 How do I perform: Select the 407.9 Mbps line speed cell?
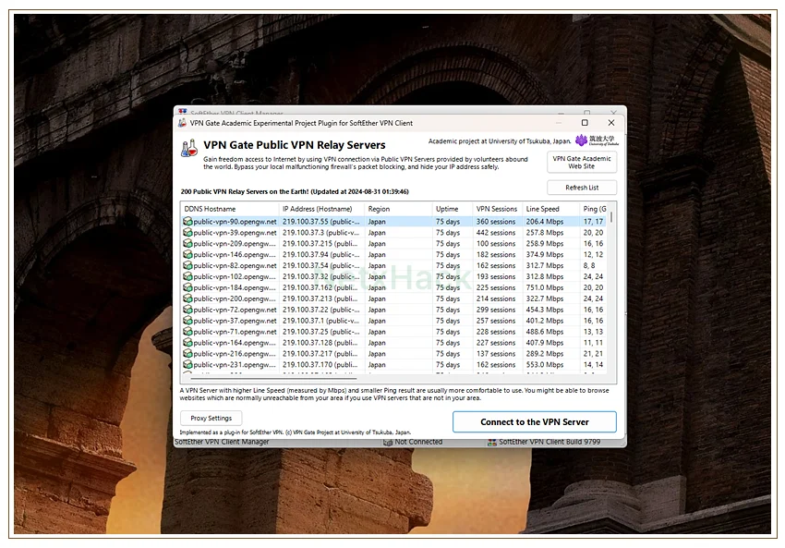pyautogui.click(x=545, y=343)
